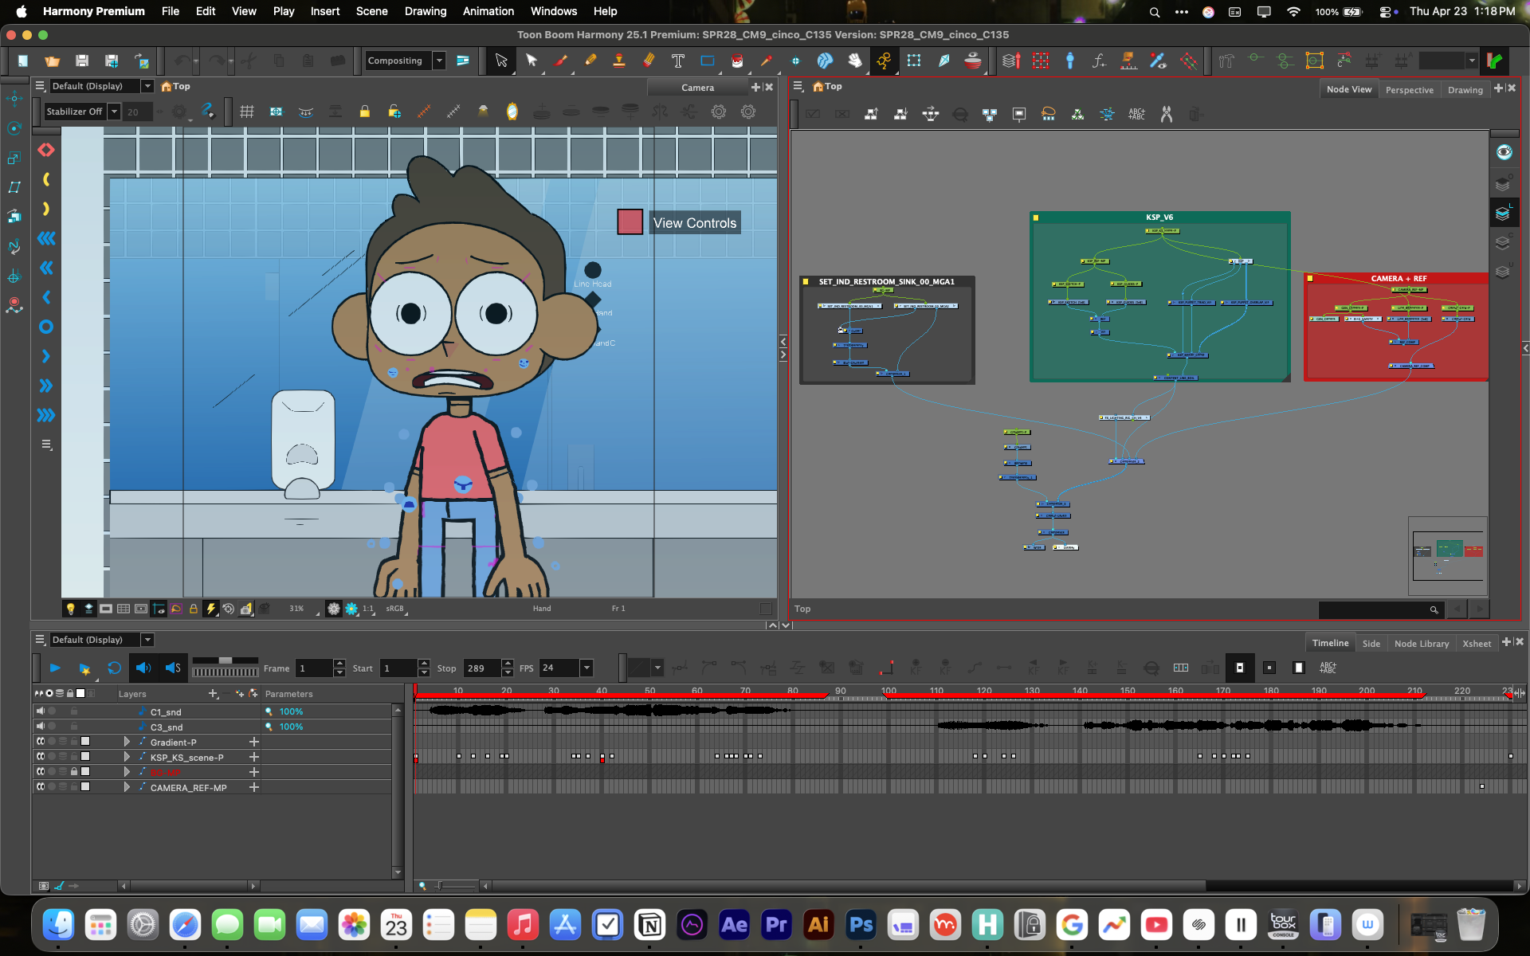Viewport: 1530px width, 956px height.
Task: Select the Rectangle shape tool
Action: pyautogui.click(x=708, y=61)
